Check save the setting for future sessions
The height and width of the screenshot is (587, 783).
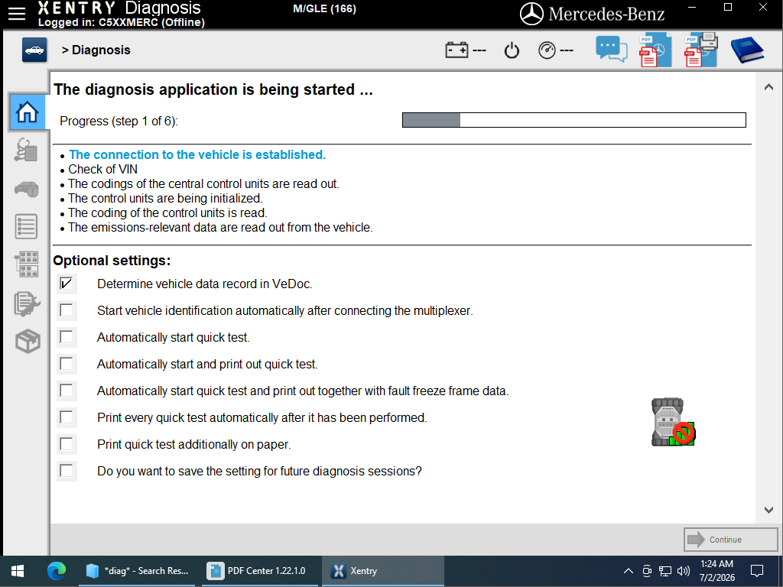[67, 471]
